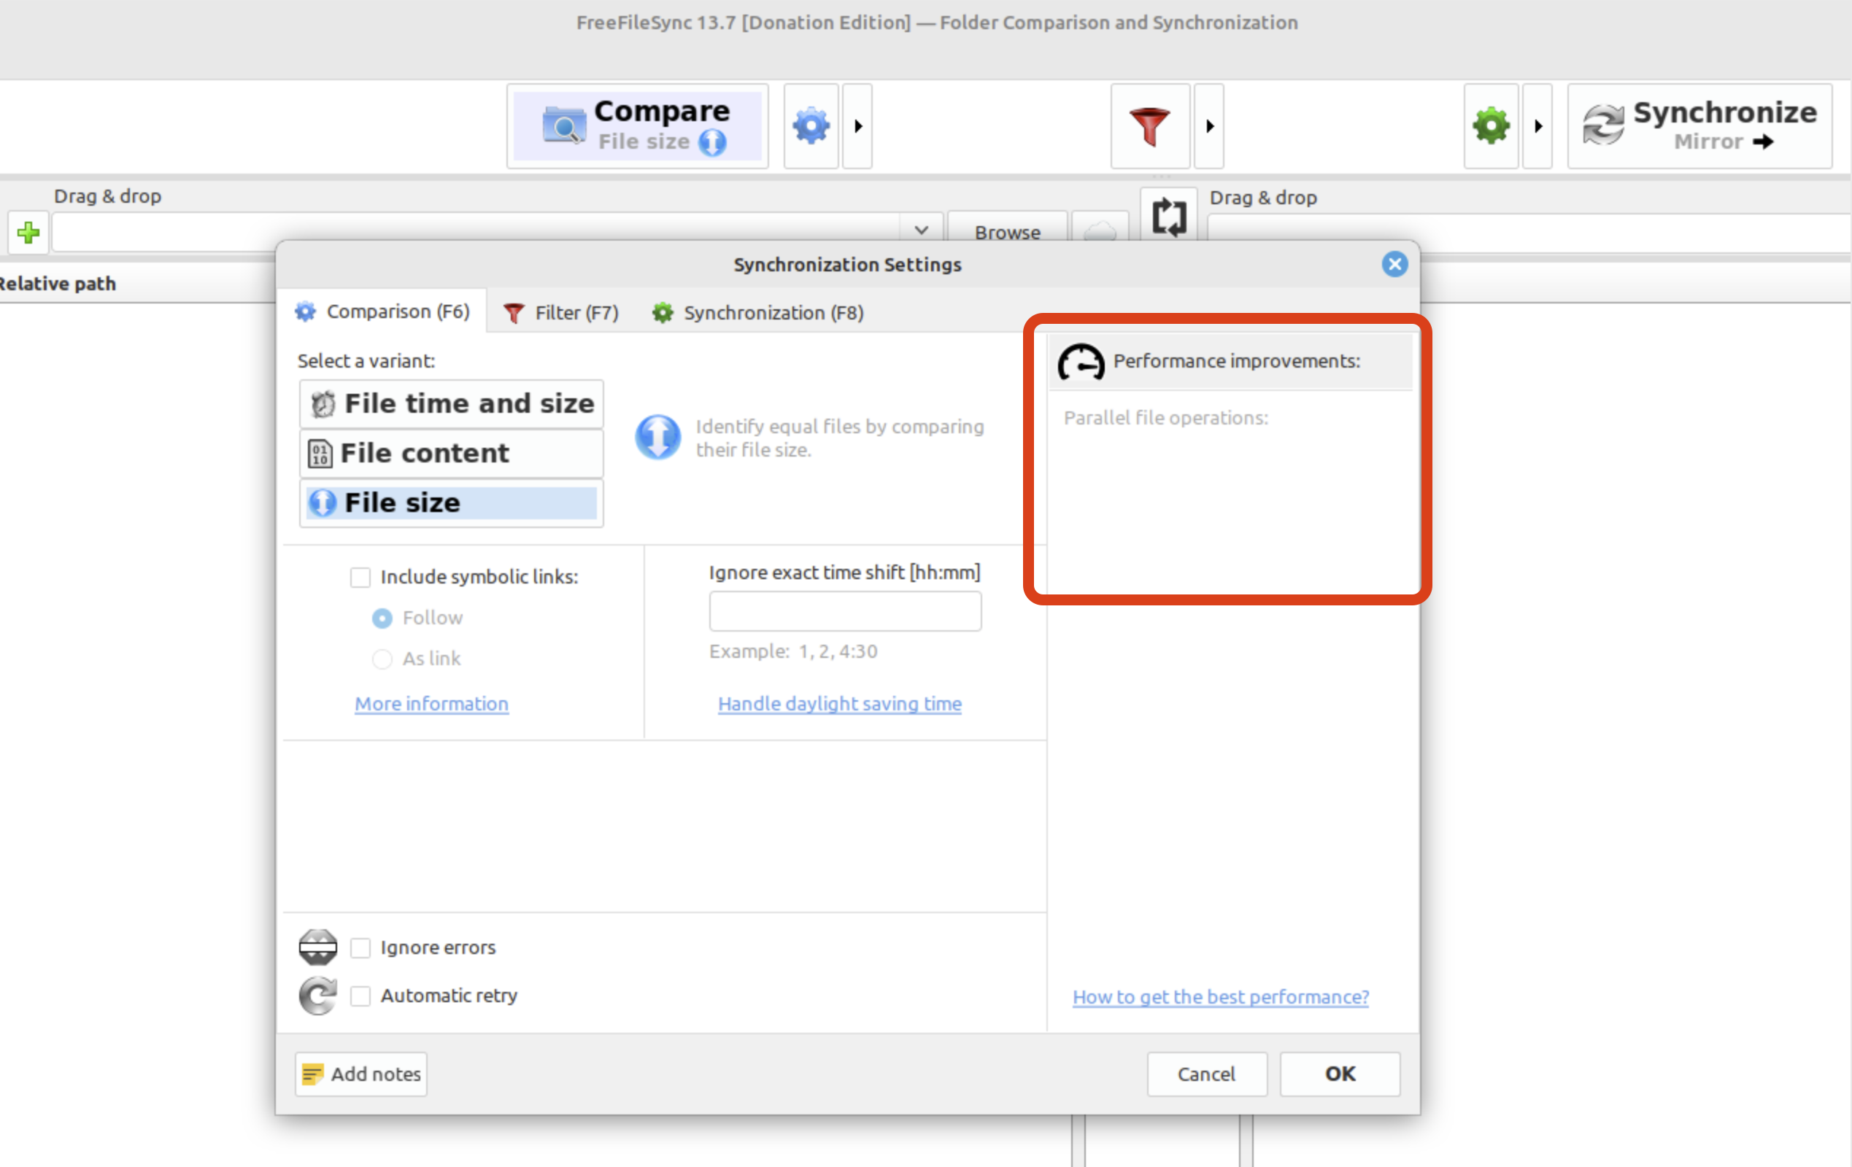Select the File time and size variant
This screenshot has height=1167, width=1852.
tap(452, 403)
